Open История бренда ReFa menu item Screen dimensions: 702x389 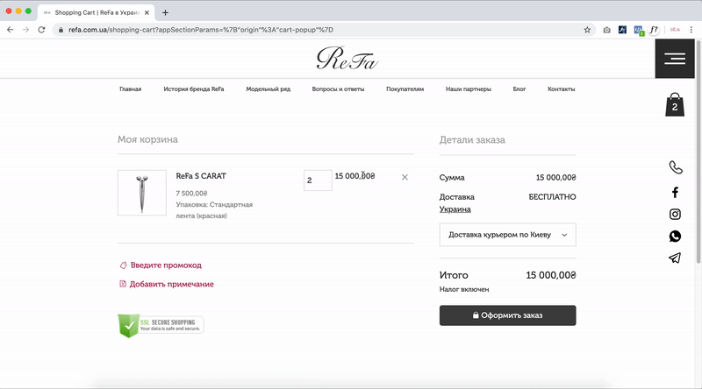tap(194, 89)
